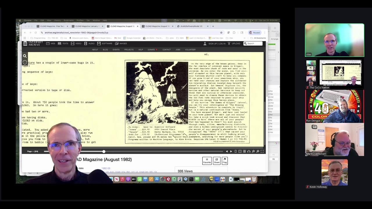Click the Internet Archive search field
Image resolution: width=372 pixels, height=209 pixels.
click(253, 44)
